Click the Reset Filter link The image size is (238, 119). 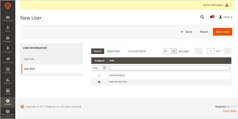pyautogui.click(x=114, y=51)
